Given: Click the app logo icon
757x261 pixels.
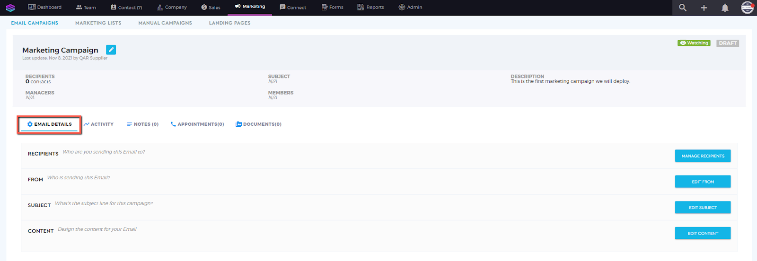Looking at the screenshot, I should click(10, 8).
